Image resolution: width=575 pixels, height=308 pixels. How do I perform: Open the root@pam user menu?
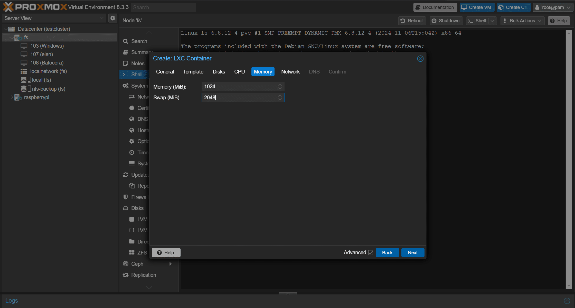pos(553,7)
